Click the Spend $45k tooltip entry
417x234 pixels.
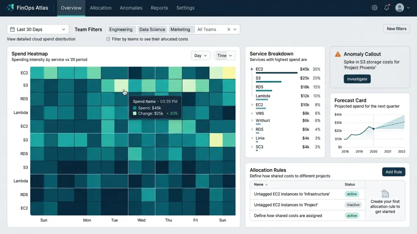click(147, 108)
